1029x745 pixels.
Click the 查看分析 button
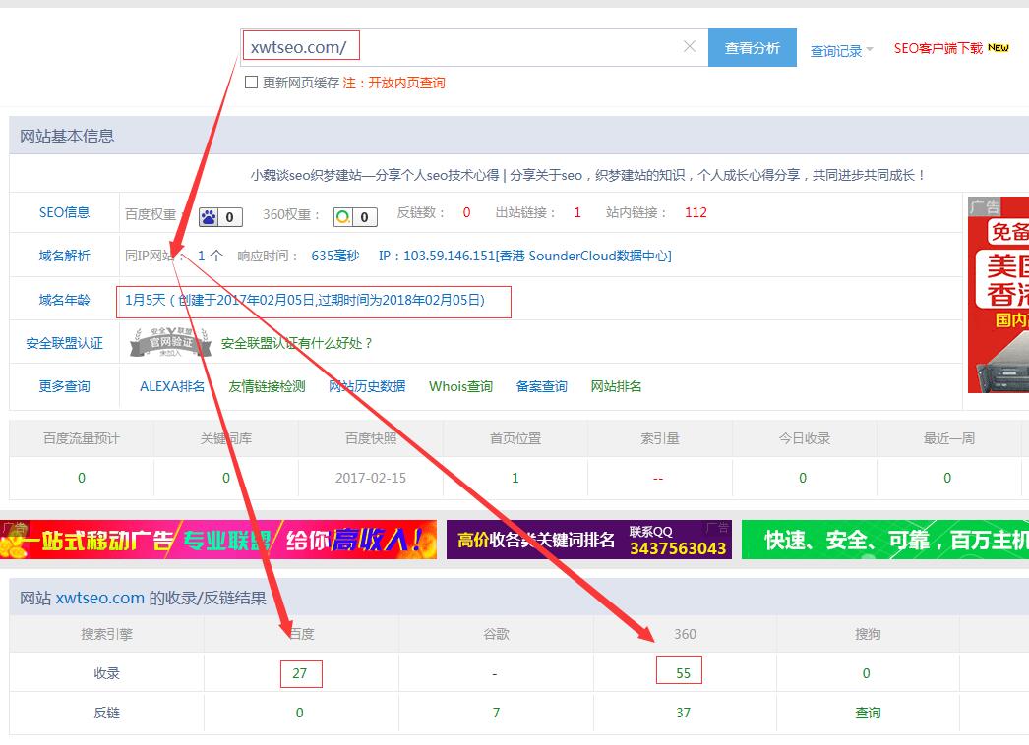(753, 46)
